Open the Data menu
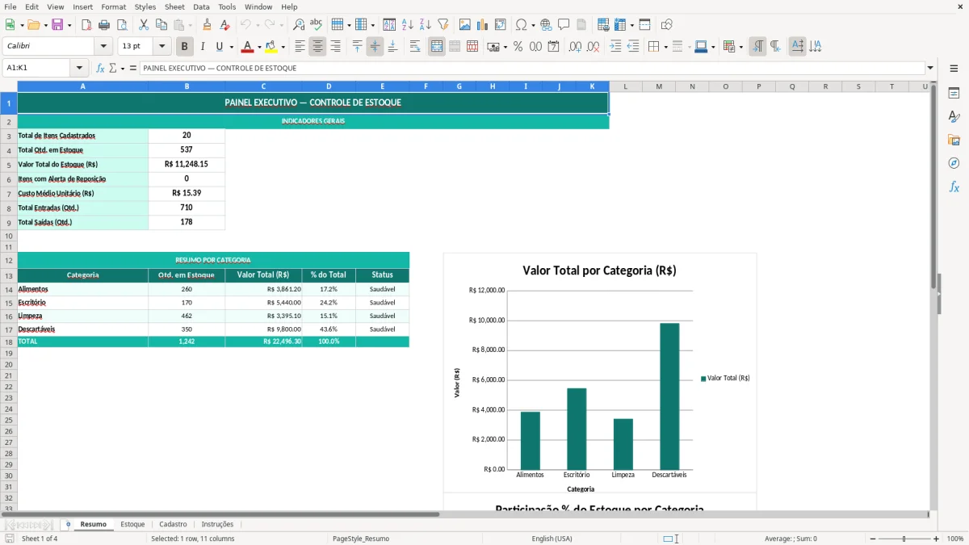This screenshot has height=545, width=969. [x=201, y=6]
